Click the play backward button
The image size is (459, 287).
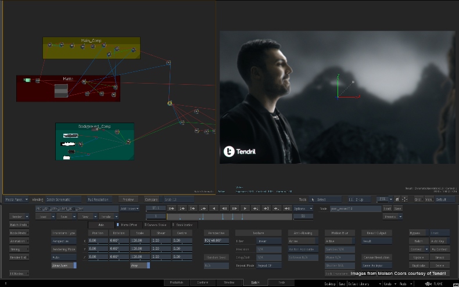click(x=214, y=209)
